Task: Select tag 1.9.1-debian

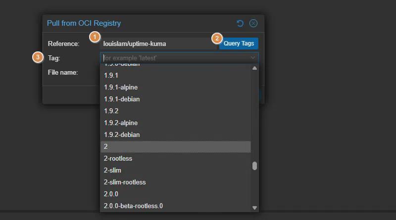Action: click(x=176, y=99)
